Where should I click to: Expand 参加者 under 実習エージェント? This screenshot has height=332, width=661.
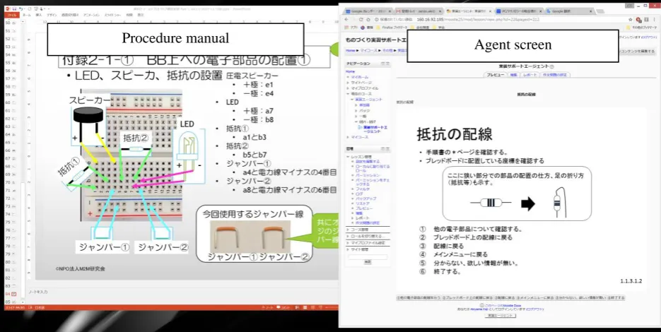pyautogui.click(x=356, y=105)
